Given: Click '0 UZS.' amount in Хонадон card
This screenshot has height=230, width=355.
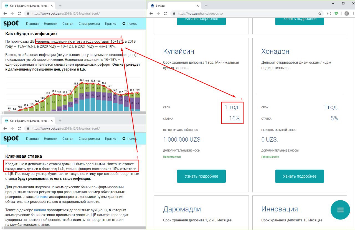Looking at the screenshot, I should coord(269,139).
